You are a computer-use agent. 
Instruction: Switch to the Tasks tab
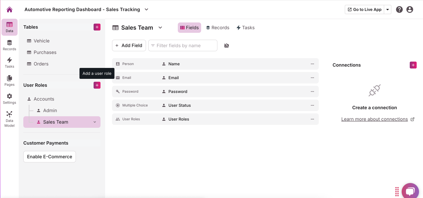[x=245, y=28]
